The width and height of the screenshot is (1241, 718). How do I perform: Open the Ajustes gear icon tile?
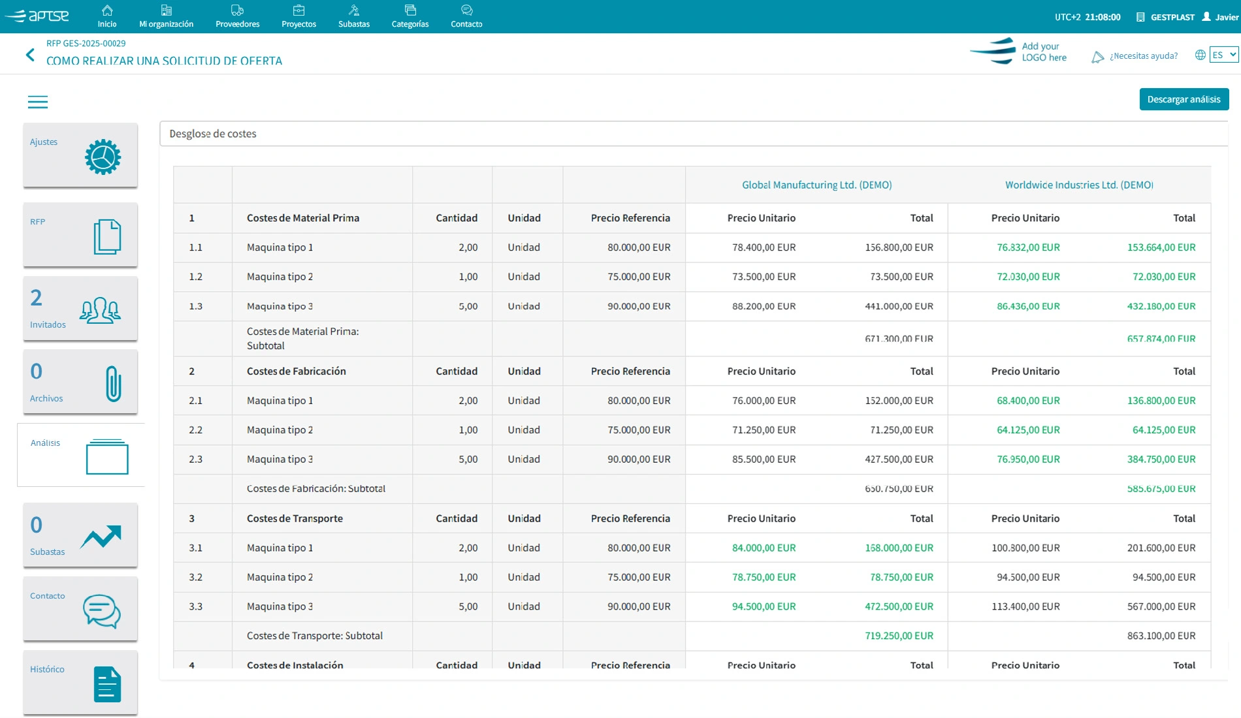click(80, 155)
